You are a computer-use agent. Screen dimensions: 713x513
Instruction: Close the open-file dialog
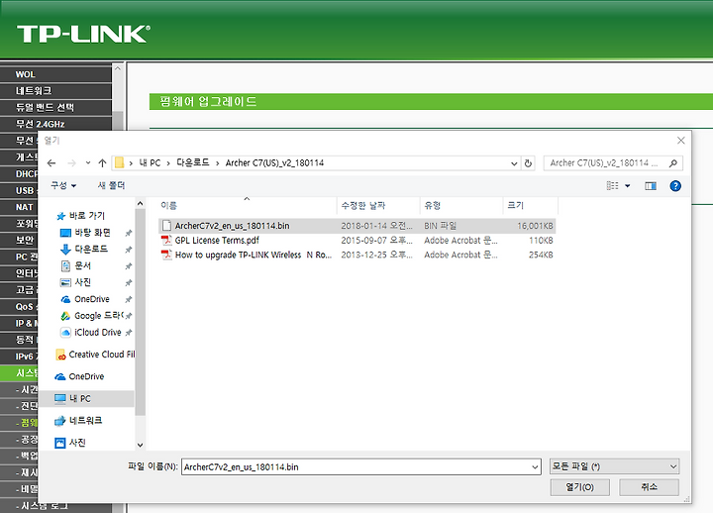(680, 141)
